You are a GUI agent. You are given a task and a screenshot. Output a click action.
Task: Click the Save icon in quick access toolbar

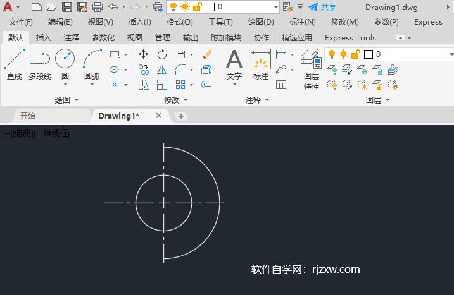coord(67,7)
